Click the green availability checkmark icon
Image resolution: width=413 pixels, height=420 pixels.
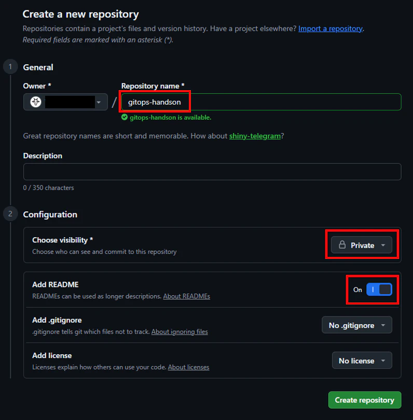click(x=124, y=118)
